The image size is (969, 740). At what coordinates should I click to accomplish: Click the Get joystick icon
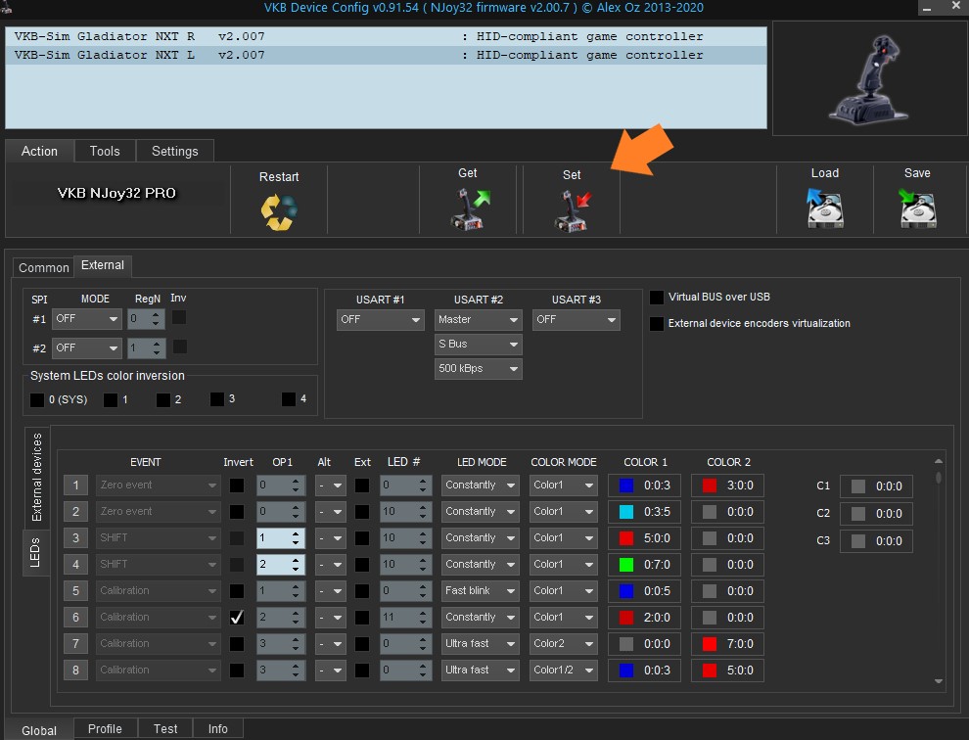468,208
